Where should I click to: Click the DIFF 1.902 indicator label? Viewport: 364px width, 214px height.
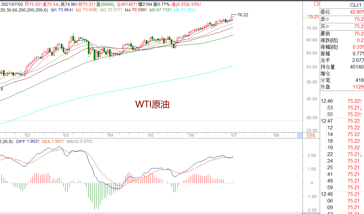28,141
